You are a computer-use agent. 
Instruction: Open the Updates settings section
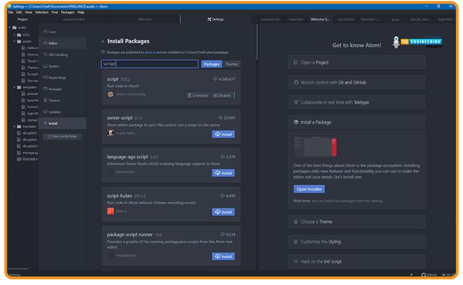(x=54, y=112)
